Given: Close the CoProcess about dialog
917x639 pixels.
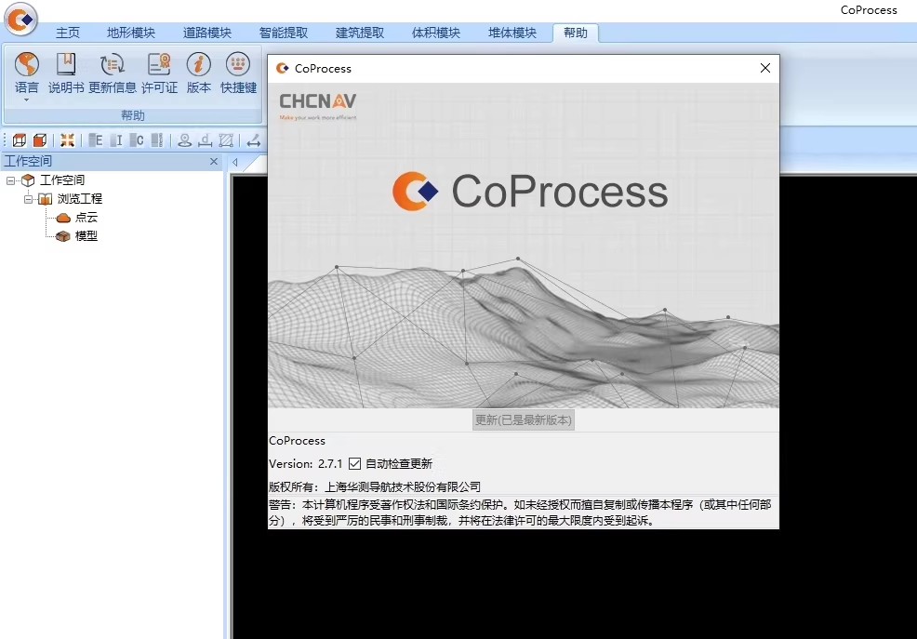Looking at the screenshot, I should point(765,69).
